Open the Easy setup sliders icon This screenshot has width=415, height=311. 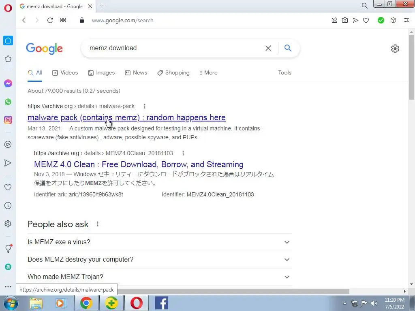[x=406, y=20]
